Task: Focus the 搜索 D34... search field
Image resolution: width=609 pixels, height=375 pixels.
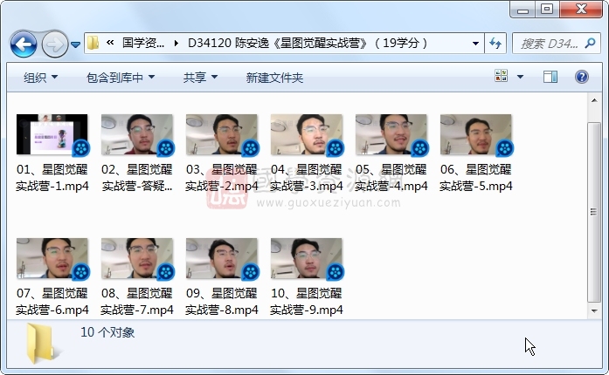Action: [x=550, y=44]
